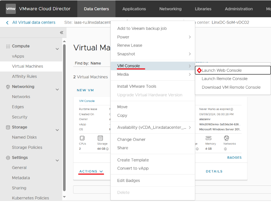The height and width of the screenshot is (202, 271).
Task: Click the sidebar scrollbar down arrow
Action: [64, 197]
